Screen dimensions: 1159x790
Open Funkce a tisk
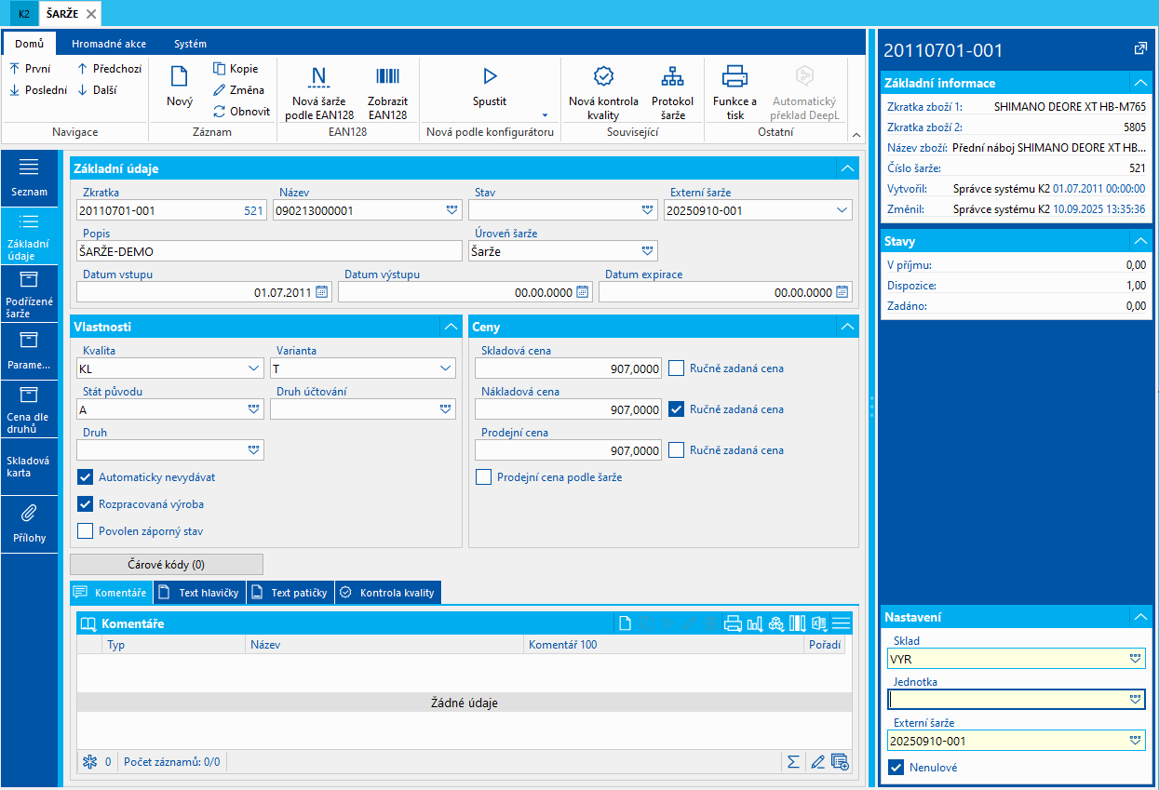[734, 93]
